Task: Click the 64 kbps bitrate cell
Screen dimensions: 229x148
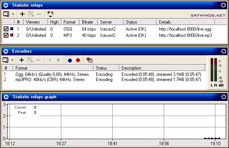Action: point(89,29)
